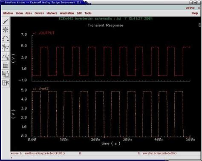The width and height of the screenshot is (202, 161).
Task: Click the 400n tick label on time axis
Action: click(159, 139)
